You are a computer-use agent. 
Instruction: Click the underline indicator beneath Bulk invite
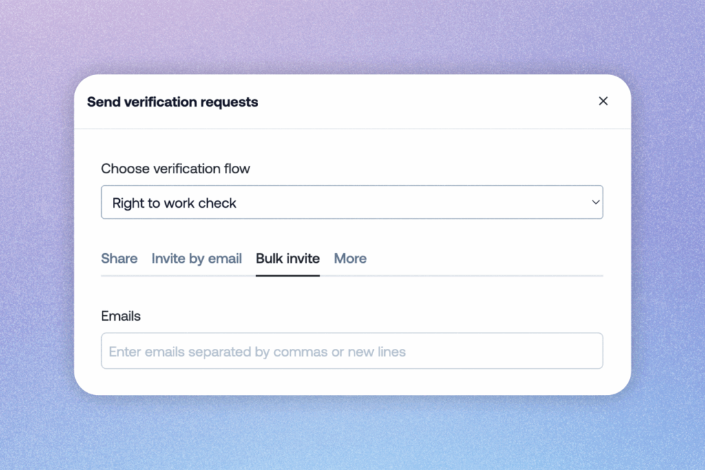(288, 275)
